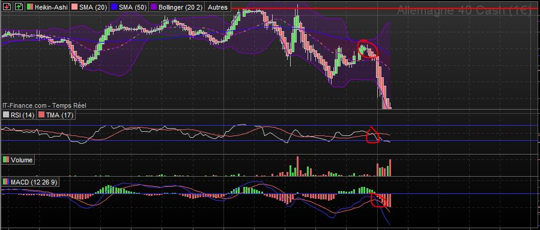Viewport: 540px width, 230px height.
Task: Click the IT-Finance.com Temps Réel watermark
Action: click(x=44, y=106)
